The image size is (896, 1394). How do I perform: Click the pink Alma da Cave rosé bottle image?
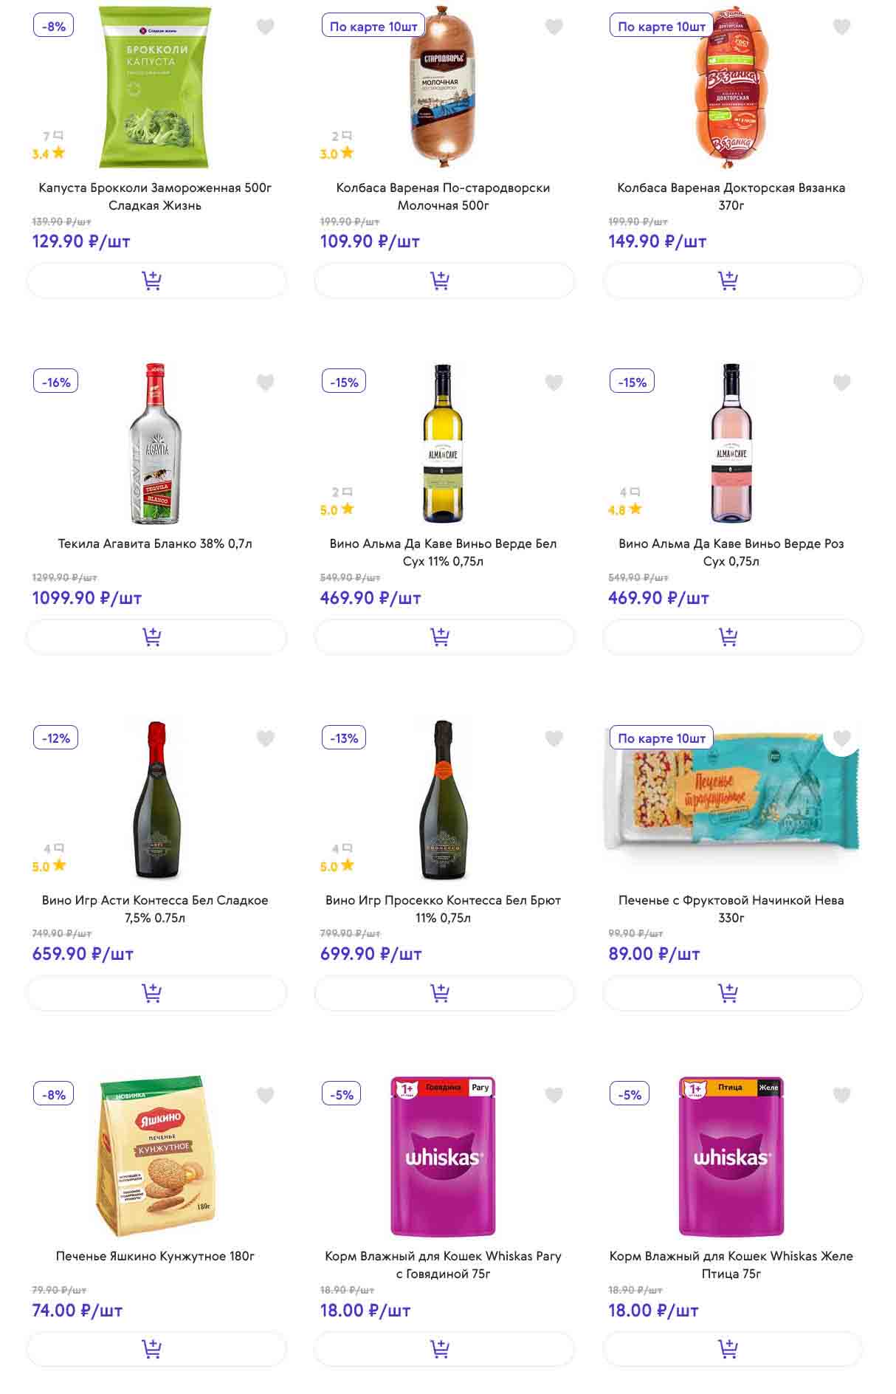coord(731,443)
